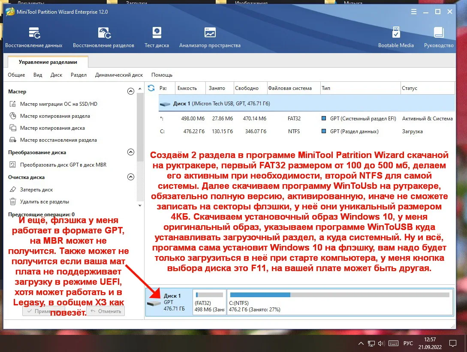Sort by Статус column header

(x=428, y=88)
